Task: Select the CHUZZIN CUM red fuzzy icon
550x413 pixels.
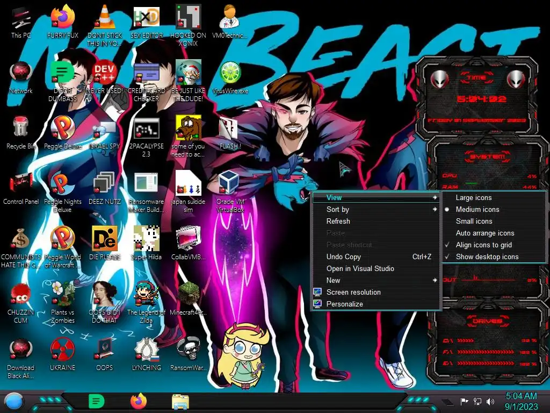Action: click(21, 304)
